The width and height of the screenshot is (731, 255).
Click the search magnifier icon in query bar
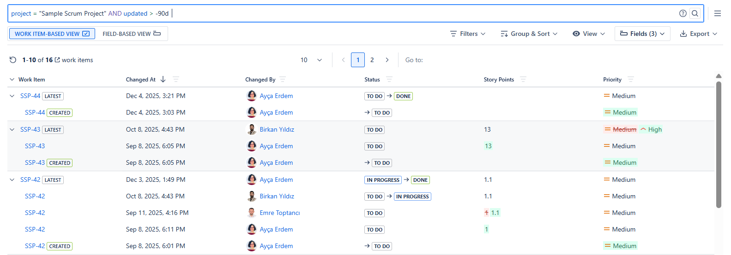695,13
